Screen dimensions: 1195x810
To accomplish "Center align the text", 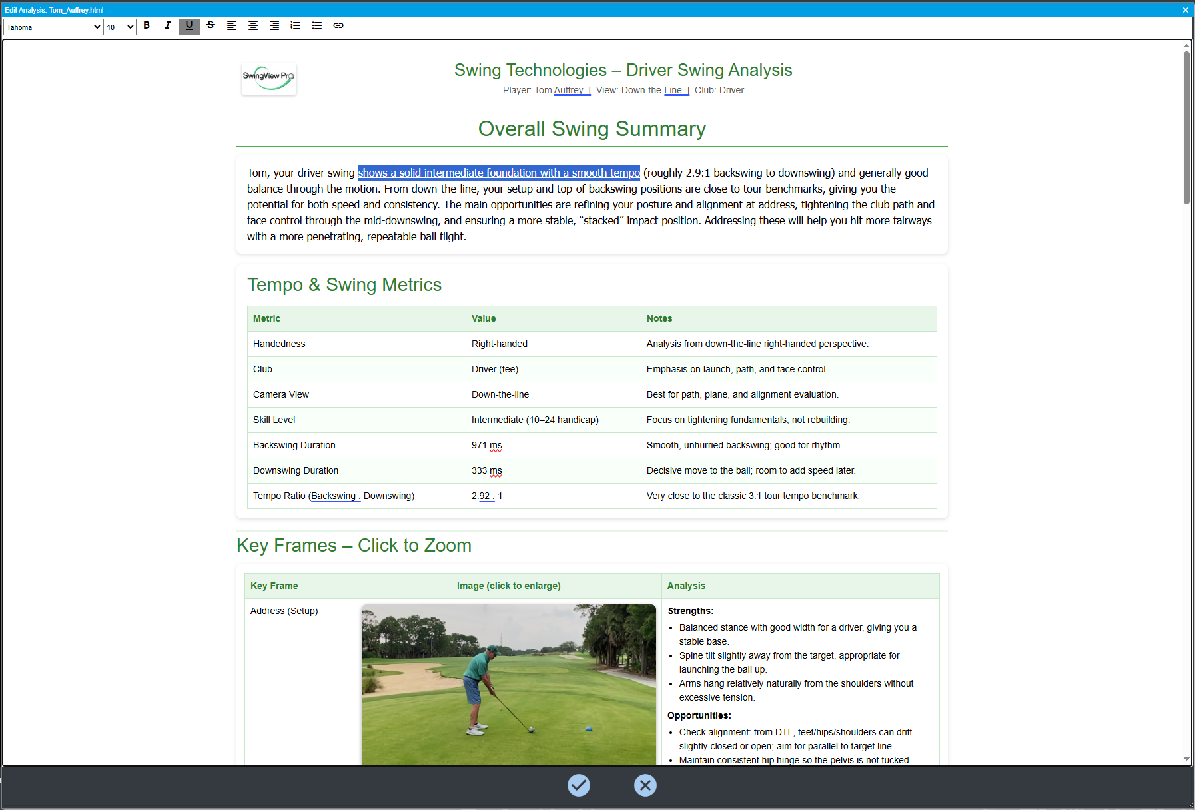I will [253, 26].
